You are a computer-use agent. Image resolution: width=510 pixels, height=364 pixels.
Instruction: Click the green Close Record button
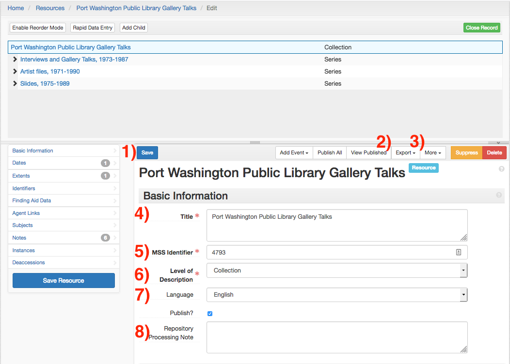(x=481, y=28)
